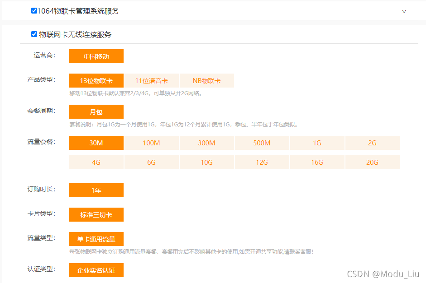This screenshot has height=283, width=426.
Task: Uncheck the 1064物联卡管理系统服务 checkbox
Action: pos(34,11)
